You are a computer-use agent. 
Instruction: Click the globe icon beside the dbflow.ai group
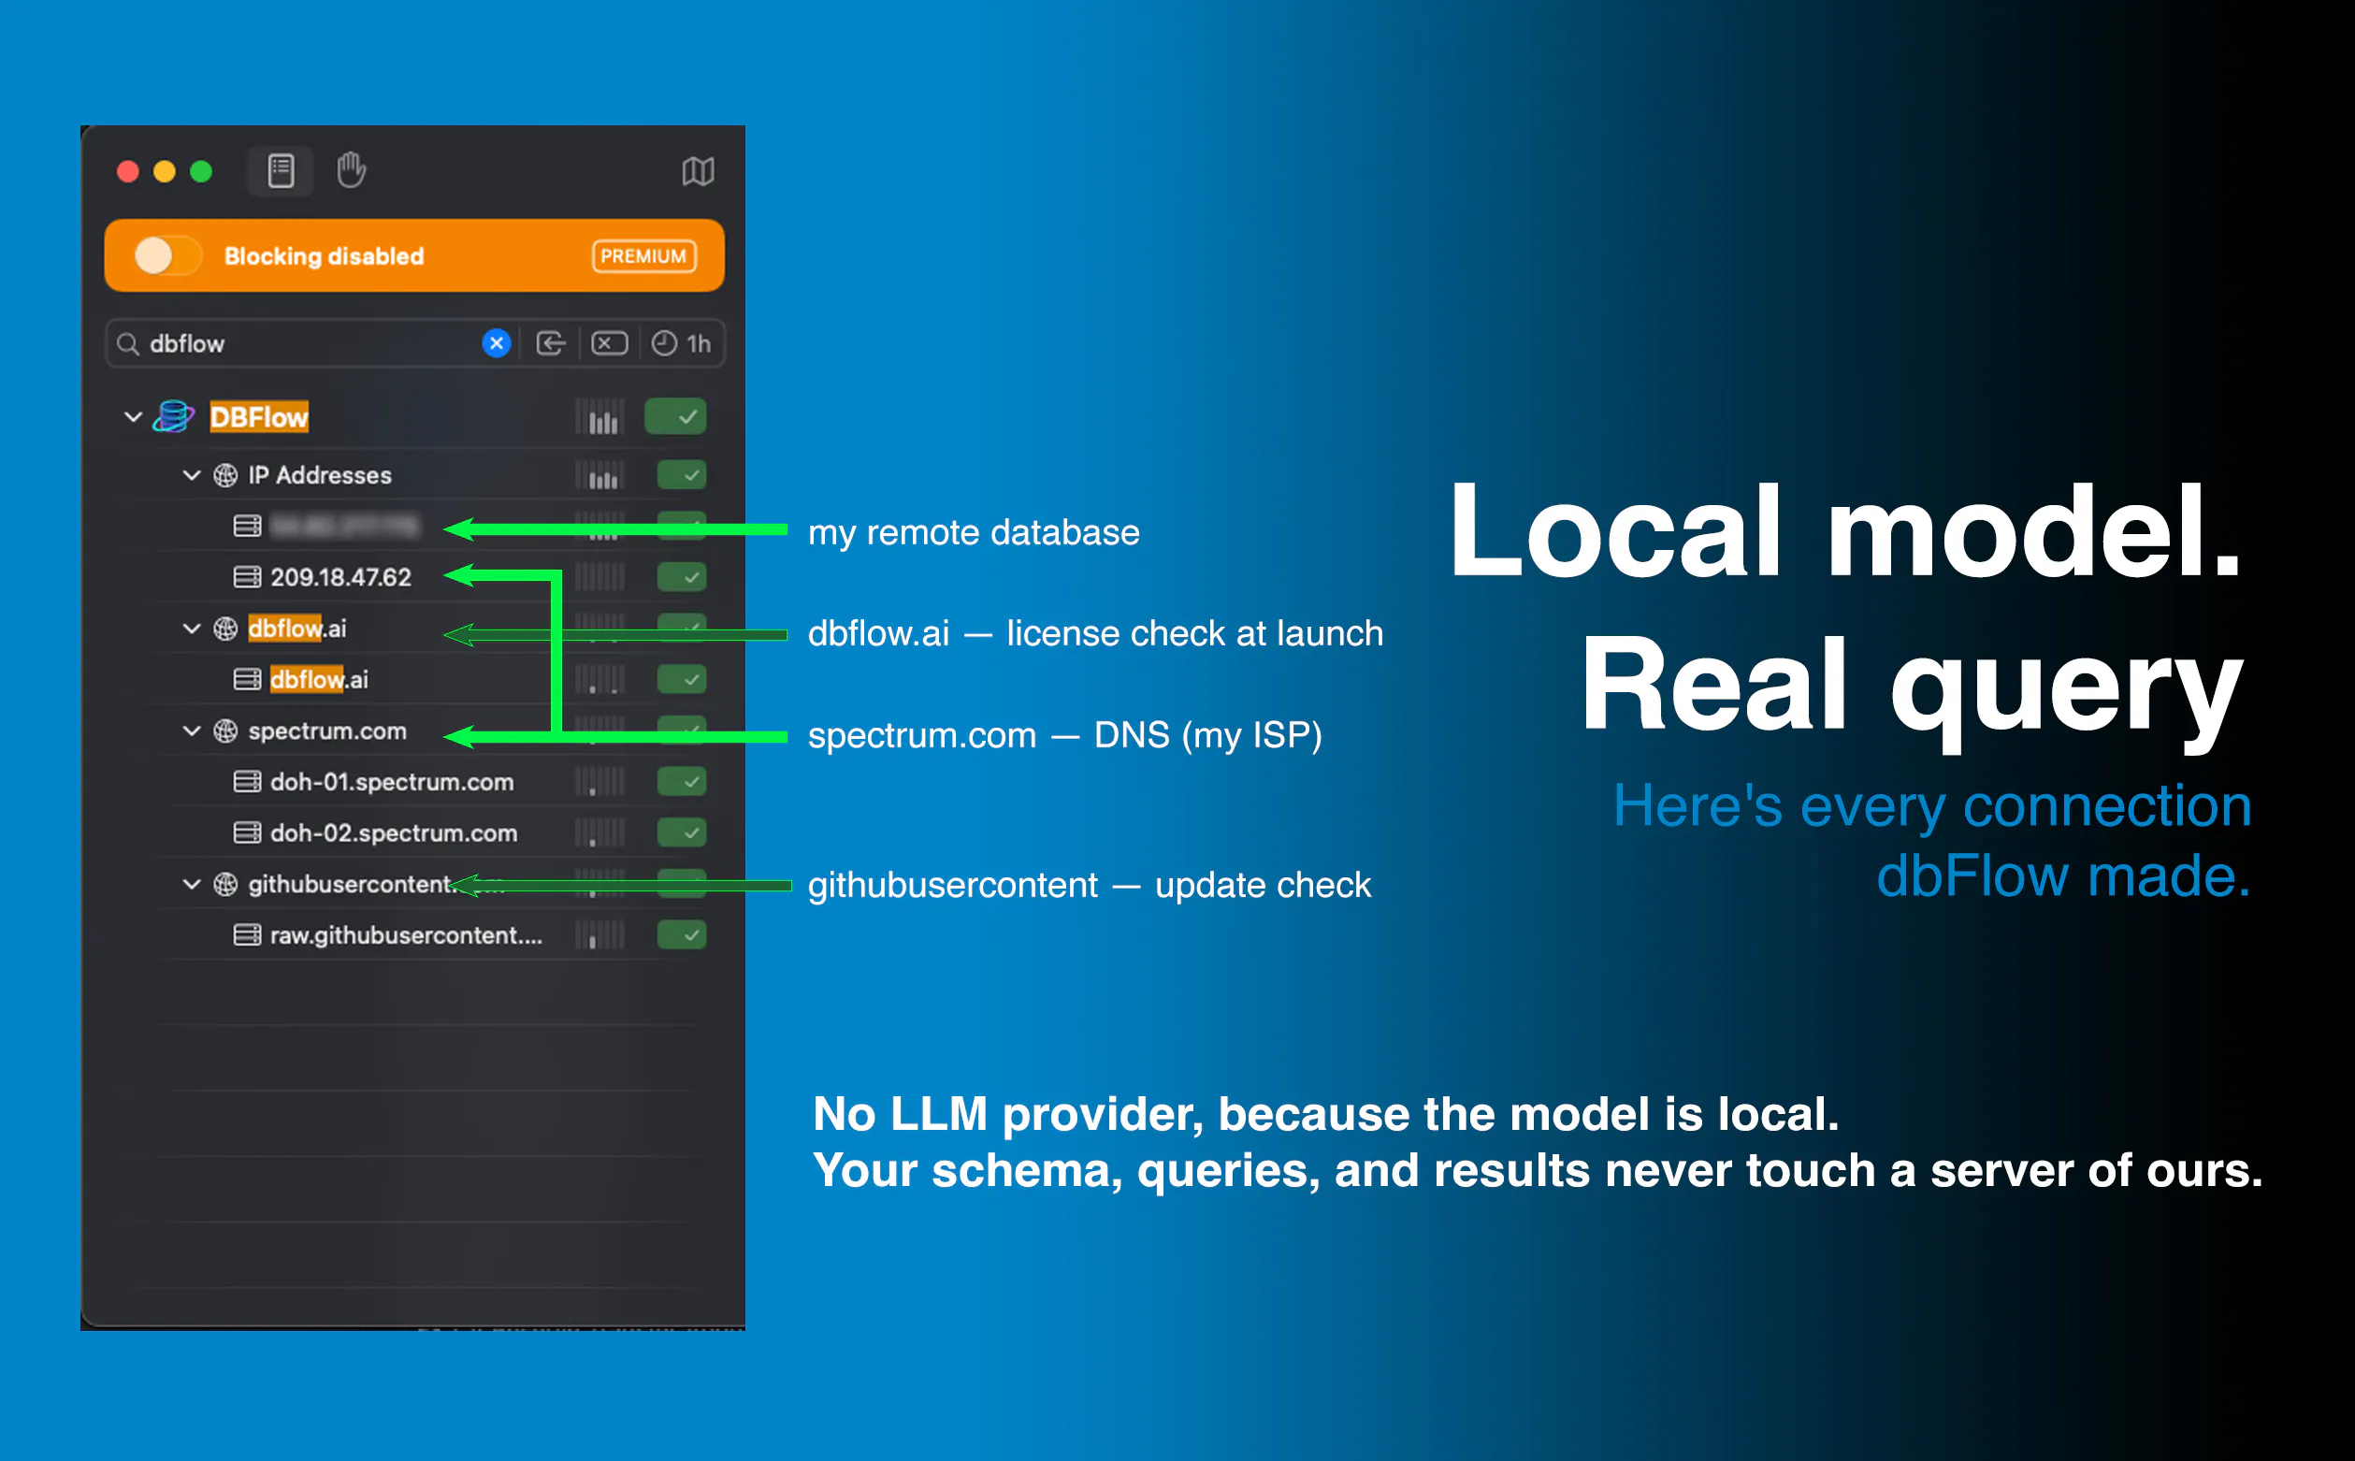coord(225,629)
